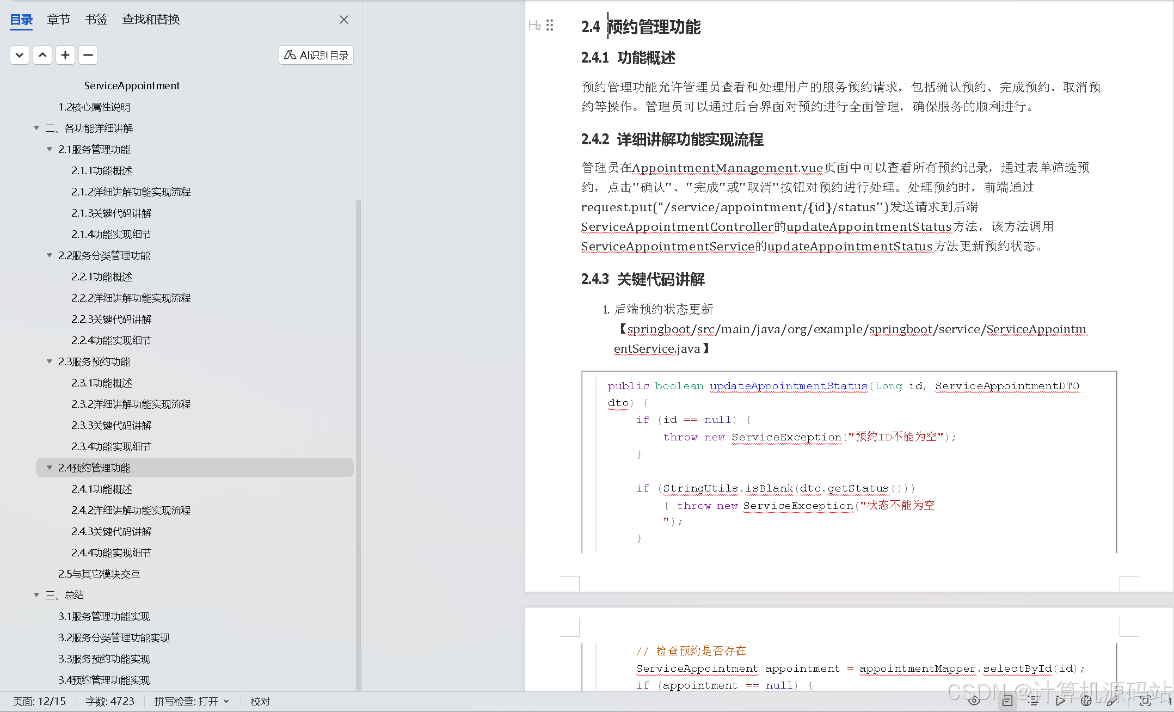Click the H2 heading level marker
The height and width of the screenshot is (712, 1174).
click(x=534, y=26)
